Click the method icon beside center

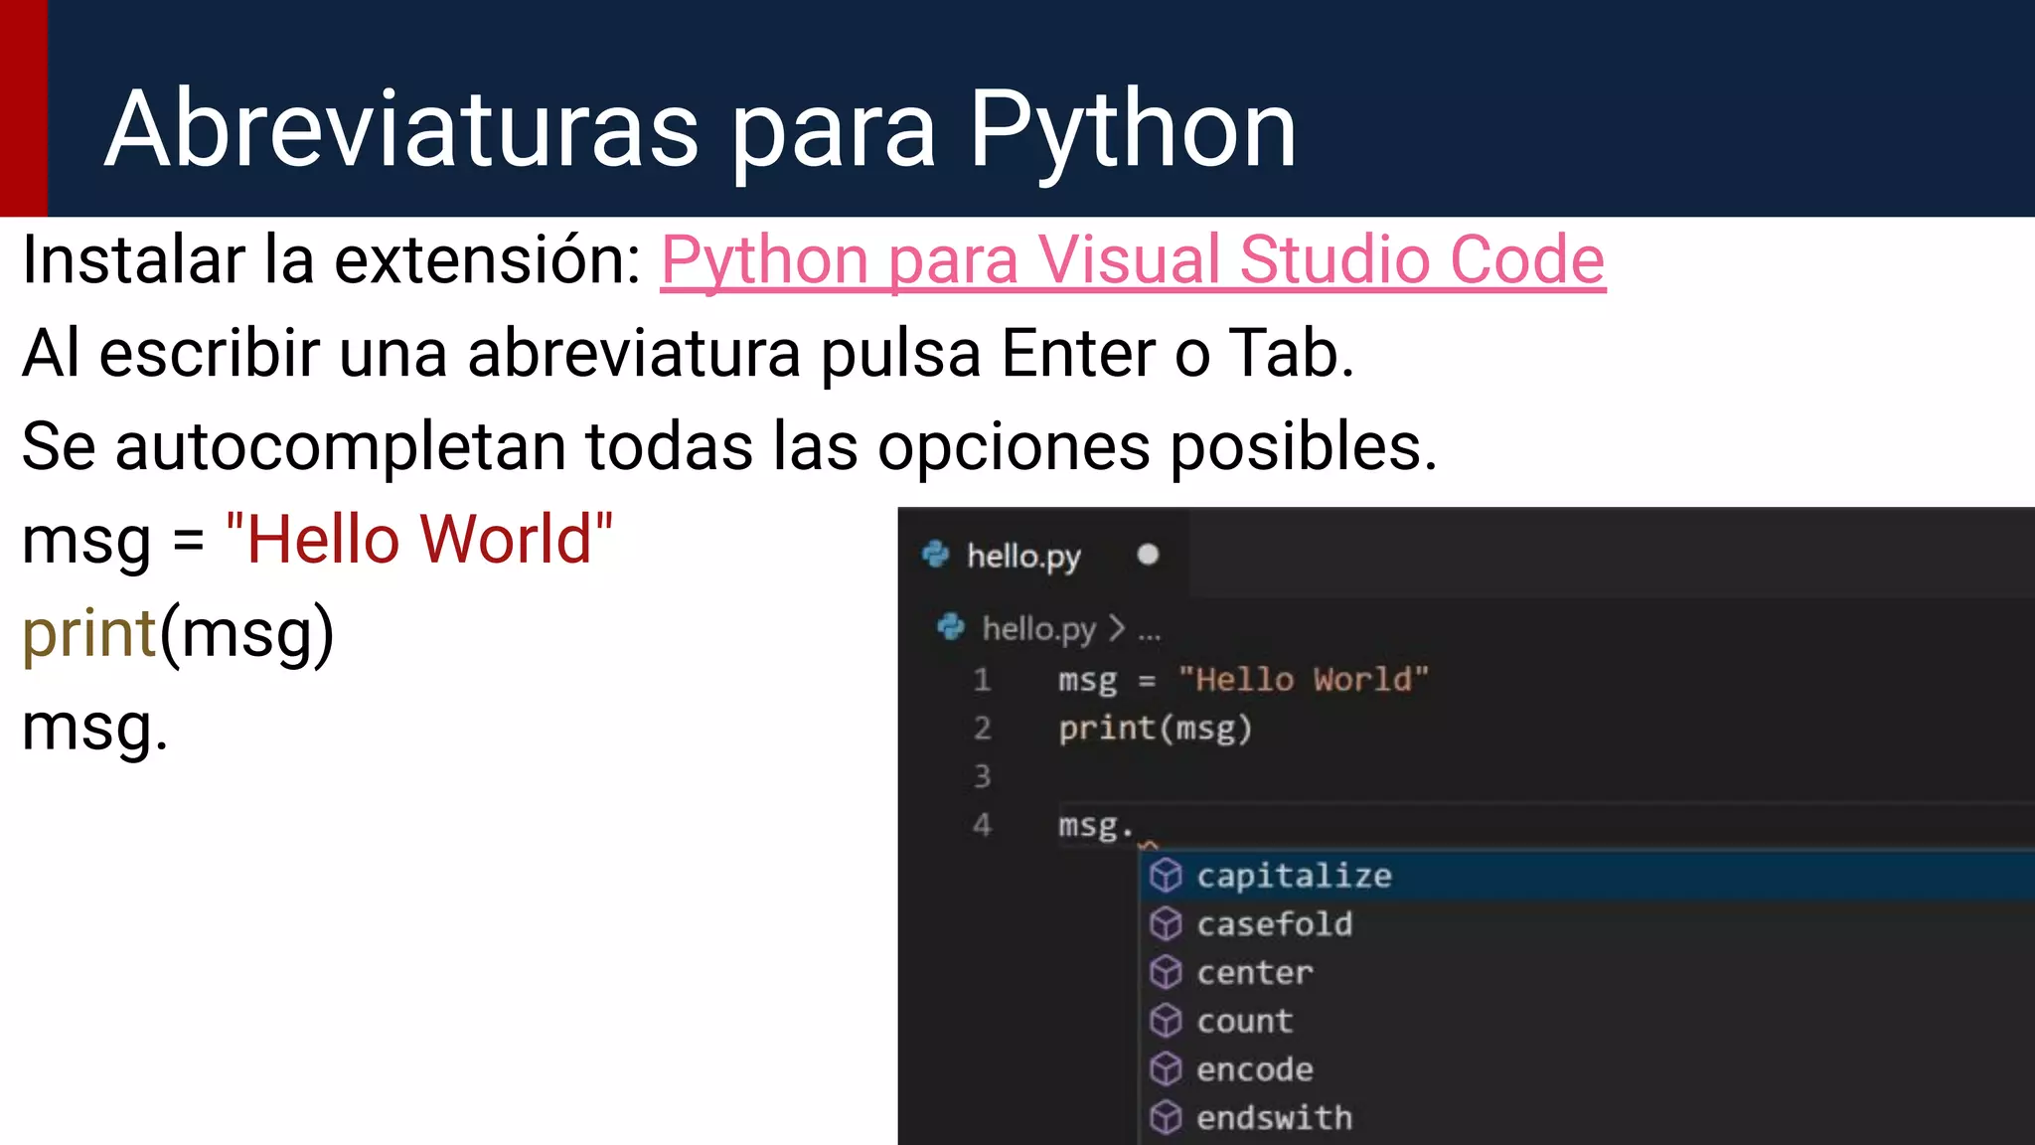(1166, 972)
